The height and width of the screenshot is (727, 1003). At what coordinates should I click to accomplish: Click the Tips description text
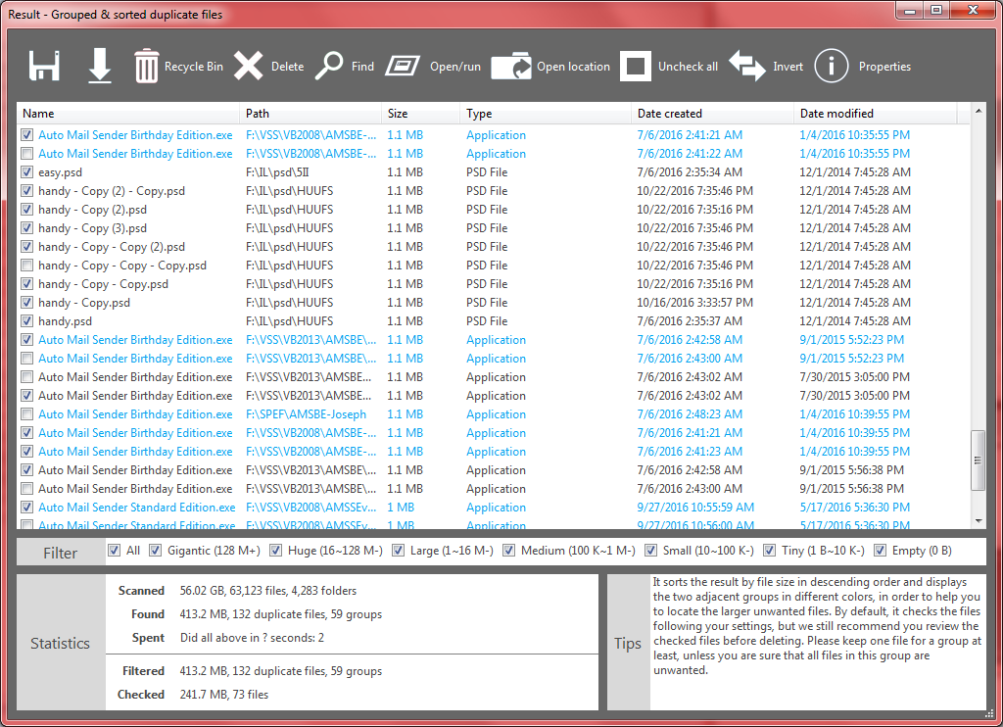point(817,626)
